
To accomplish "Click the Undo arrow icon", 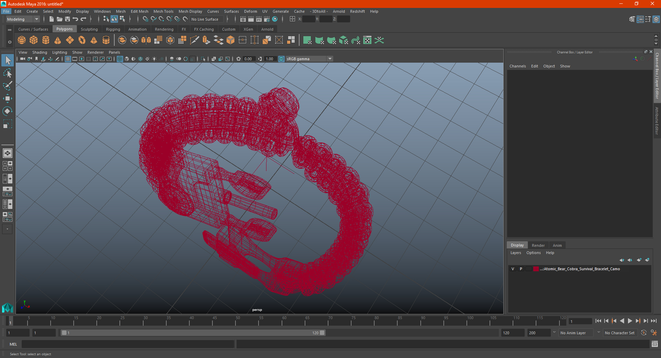I will point(75,19).
